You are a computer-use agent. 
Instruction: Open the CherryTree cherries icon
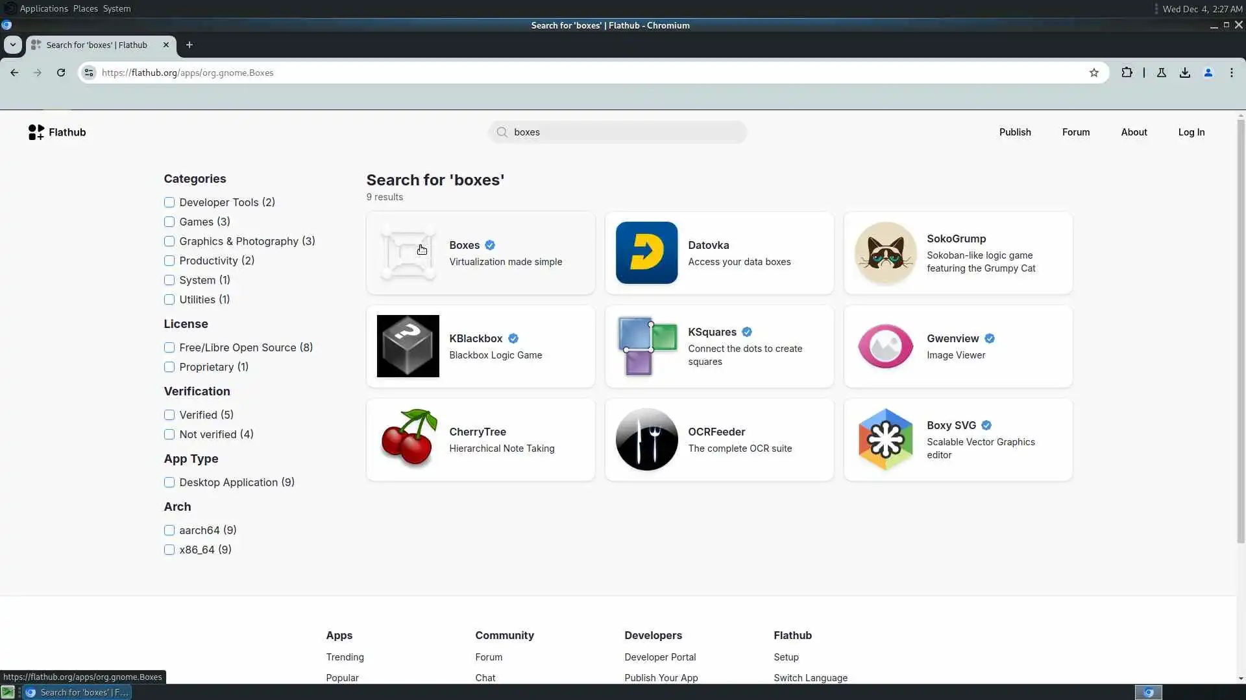(408, 439)
